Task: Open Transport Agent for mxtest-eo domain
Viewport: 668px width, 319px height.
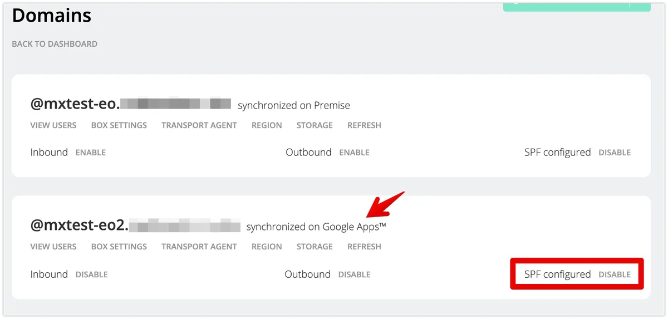Action: pyautogui.click(x=199, y=125)
